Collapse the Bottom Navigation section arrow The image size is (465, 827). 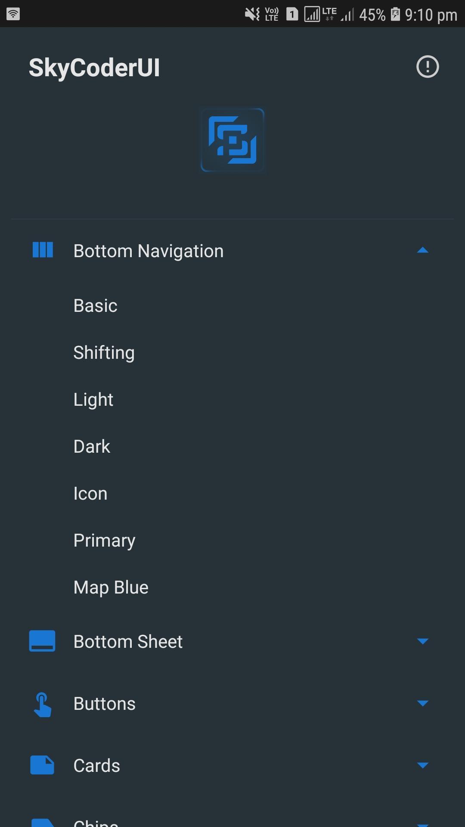coord(423,250)
